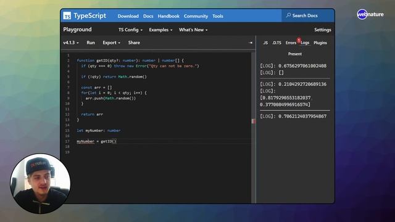395x222 pixels.
Task: Click the Playground title
Action: coord(77,30)
